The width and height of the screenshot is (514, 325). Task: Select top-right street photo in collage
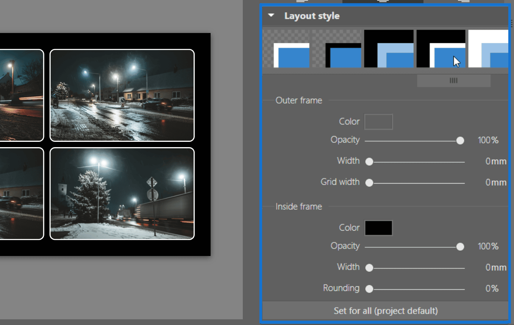click(122, 95)
